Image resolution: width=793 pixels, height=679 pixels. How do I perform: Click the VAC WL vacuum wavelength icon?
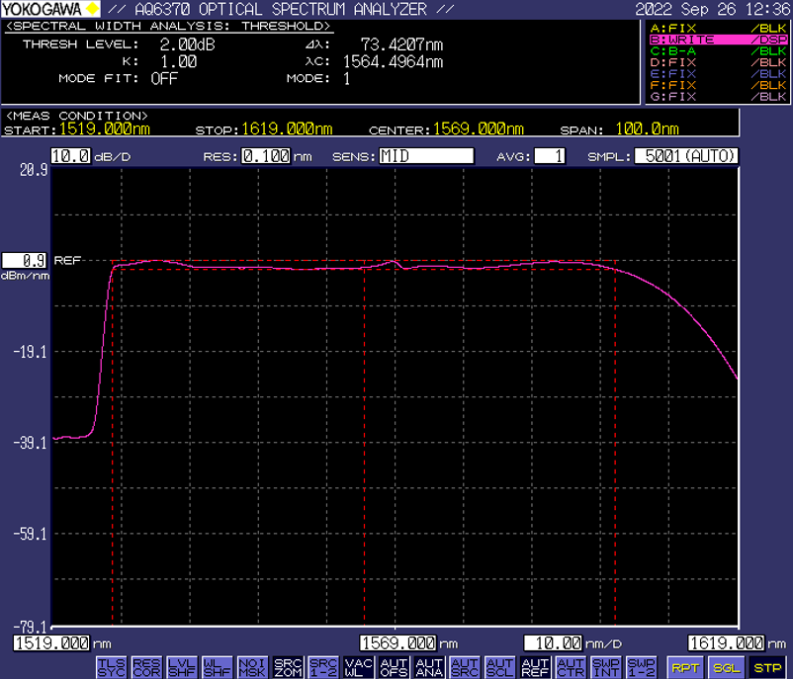358,667
